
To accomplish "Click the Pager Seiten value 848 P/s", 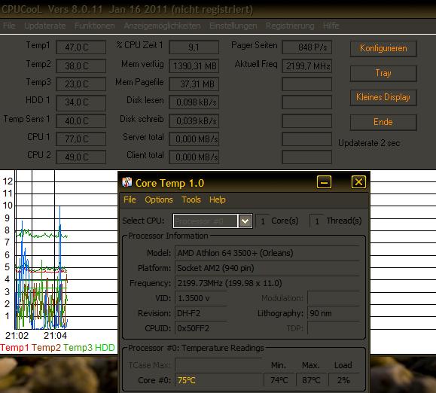I will [x=307, y=47].
